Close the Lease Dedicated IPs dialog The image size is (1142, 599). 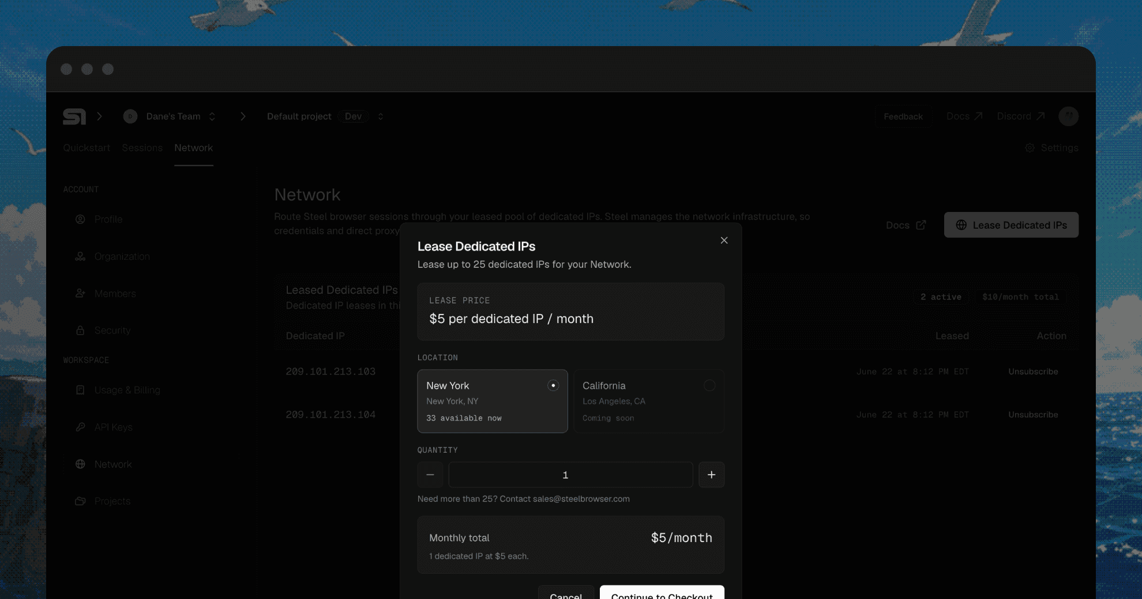tap(724, 241)
